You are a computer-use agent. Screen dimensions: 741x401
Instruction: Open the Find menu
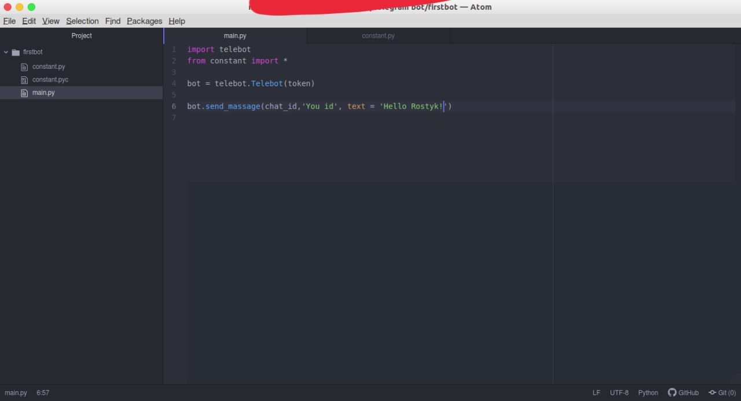[x=113, y=21]
